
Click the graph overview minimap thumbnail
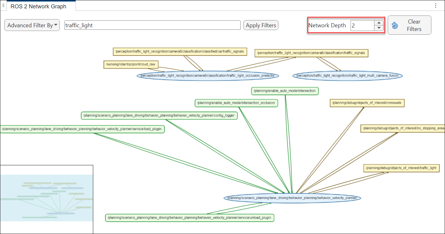coord(46,197)
